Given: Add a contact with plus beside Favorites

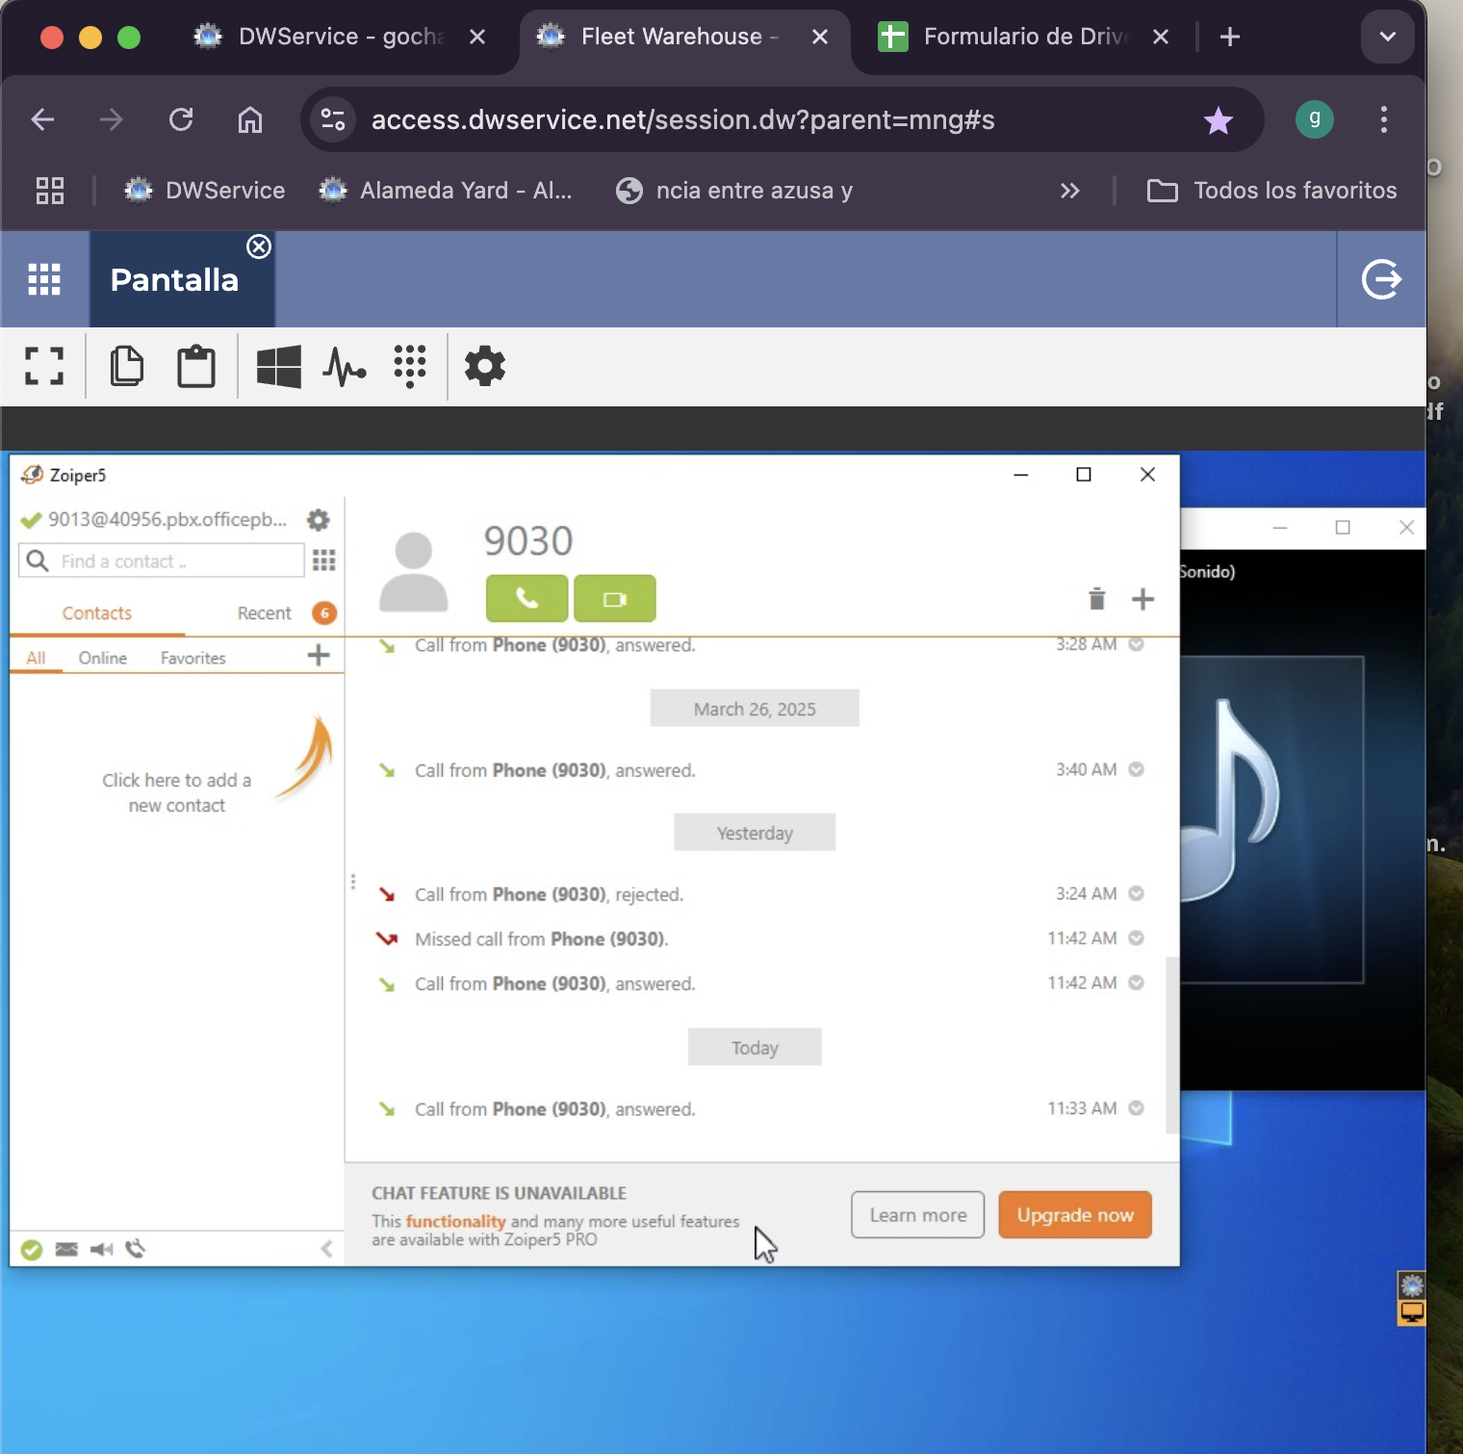Looking at the screenshot, I should 319,656.
